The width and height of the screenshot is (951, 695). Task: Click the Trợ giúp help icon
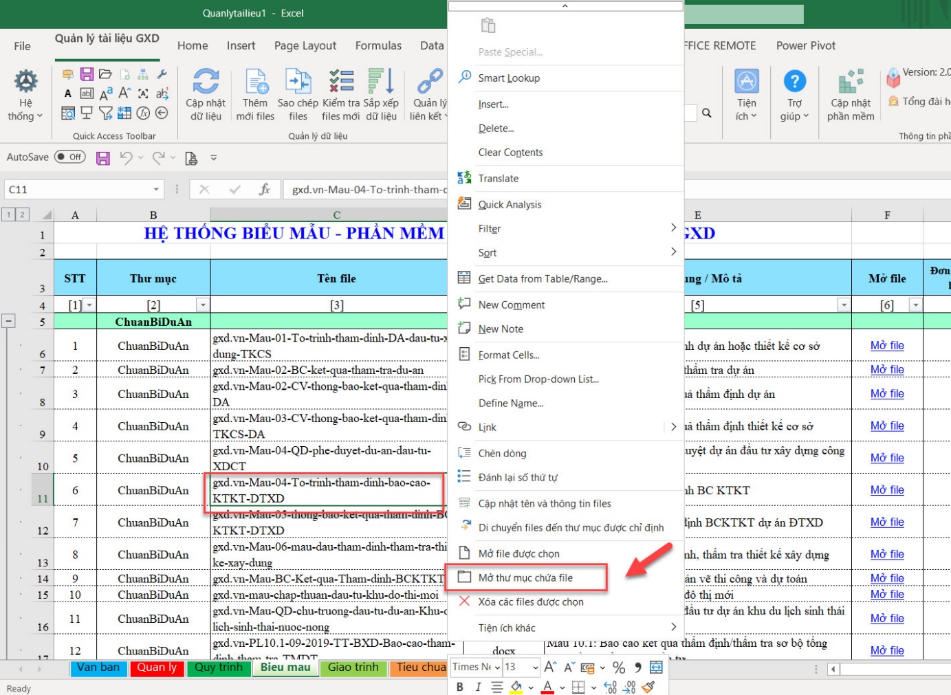click(x=794, y=82)
